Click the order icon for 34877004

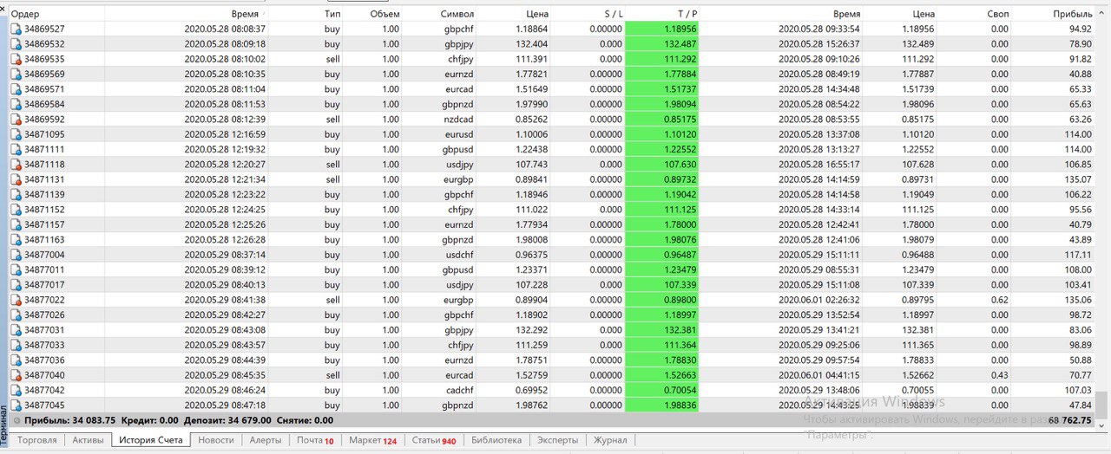(16, 255)
